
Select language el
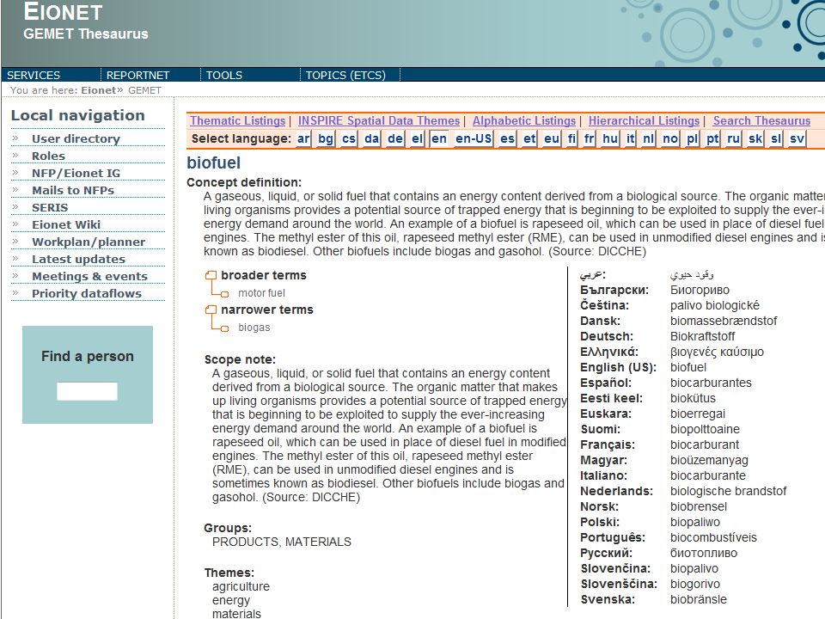(x=418, y=139)
